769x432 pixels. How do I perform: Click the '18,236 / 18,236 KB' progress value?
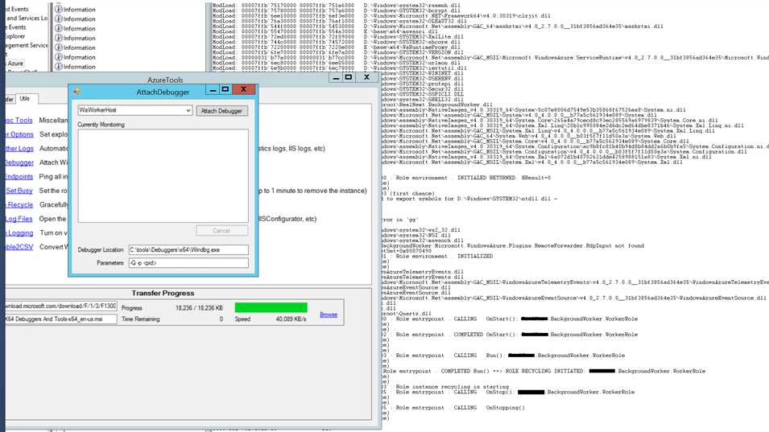pos(199,308)
